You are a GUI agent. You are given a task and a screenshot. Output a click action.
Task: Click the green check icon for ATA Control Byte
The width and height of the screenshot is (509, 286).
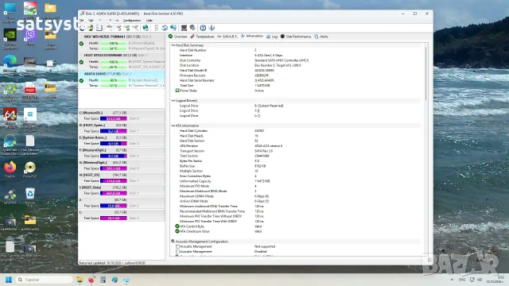pyautogui.click(x=177, y=226)
